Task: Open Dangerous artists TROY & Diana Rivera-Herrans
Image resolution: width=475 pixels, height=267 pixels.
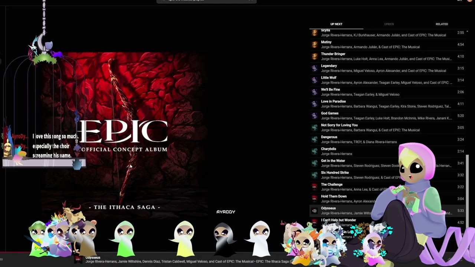Action: point(359,142)
